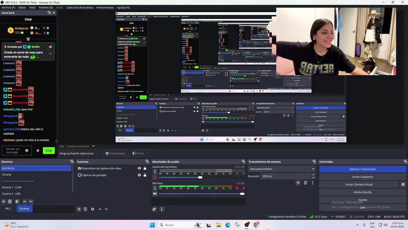The height and width of the screenshot is (230, 408).
Task: Toggle visibility of Dispositivo de captura de video
Action: [x=139, y=168]
